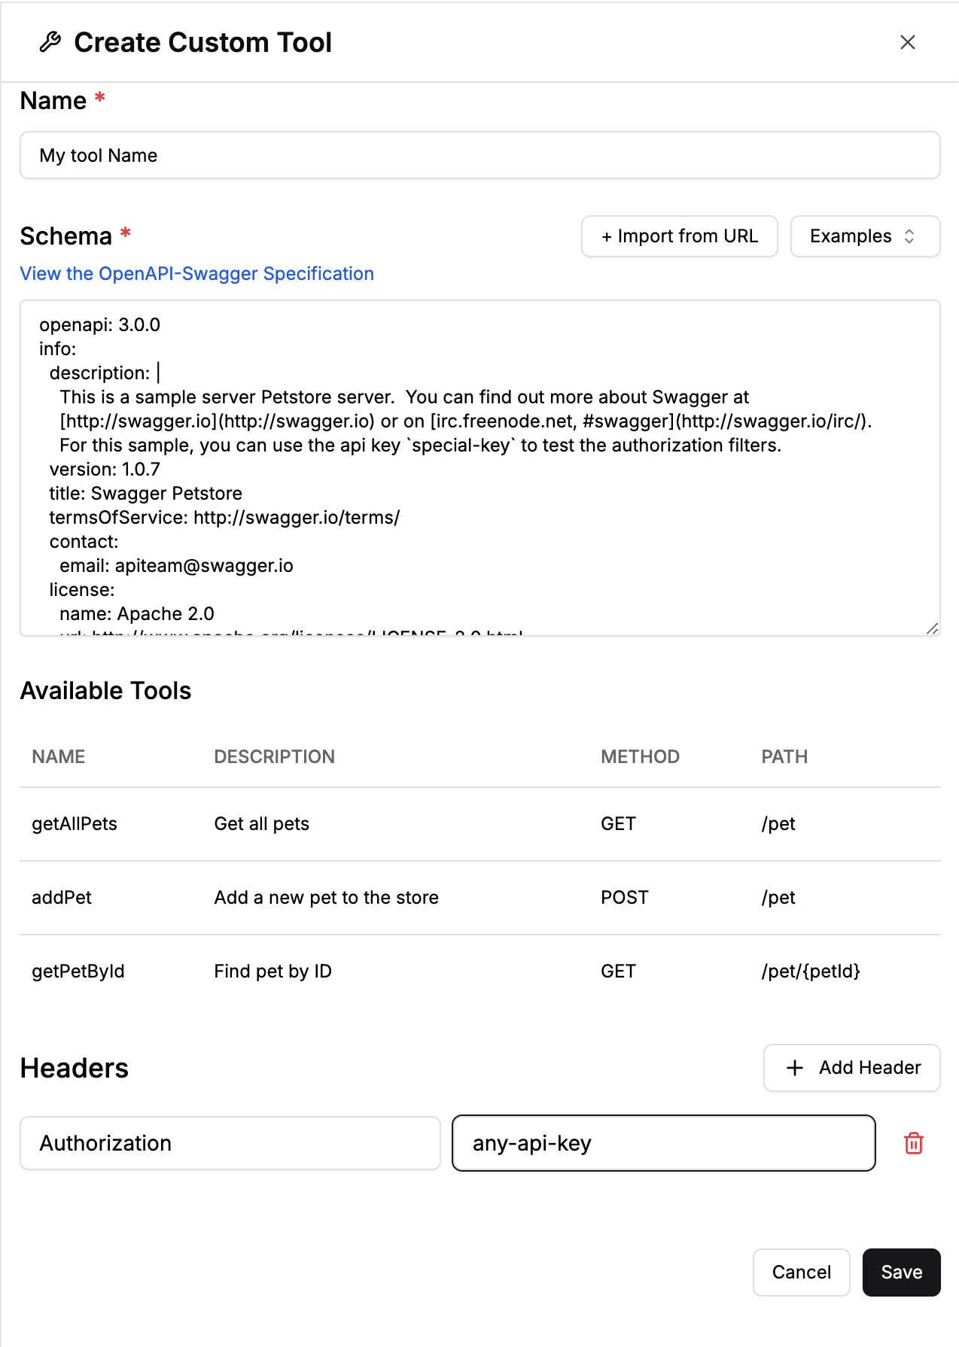Click Import from URL button

pyautogui.click(x=679, y=236)
